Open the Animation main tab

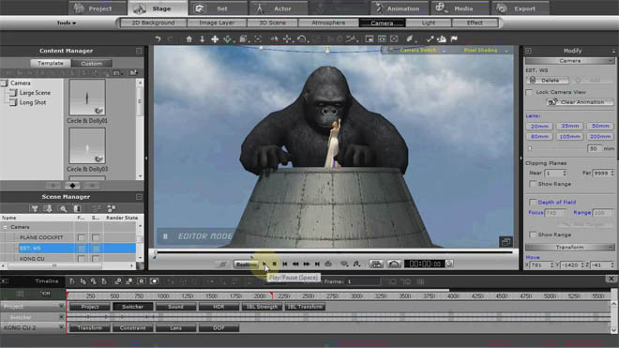pos(400,8)
